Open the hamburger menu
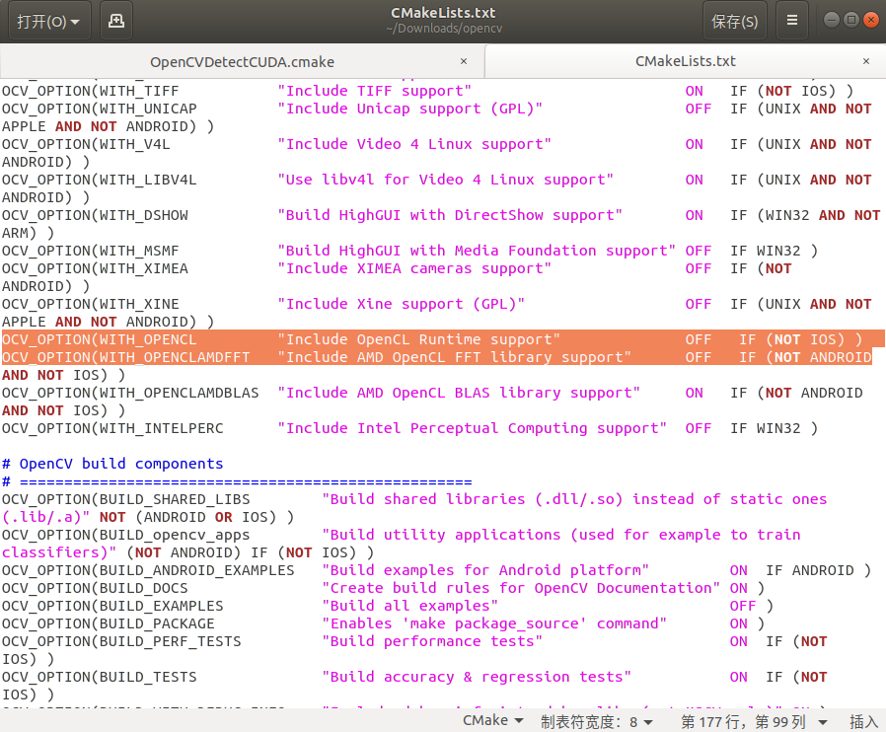The width and height of the screenshot is (886, 732). tap(792, 20)
